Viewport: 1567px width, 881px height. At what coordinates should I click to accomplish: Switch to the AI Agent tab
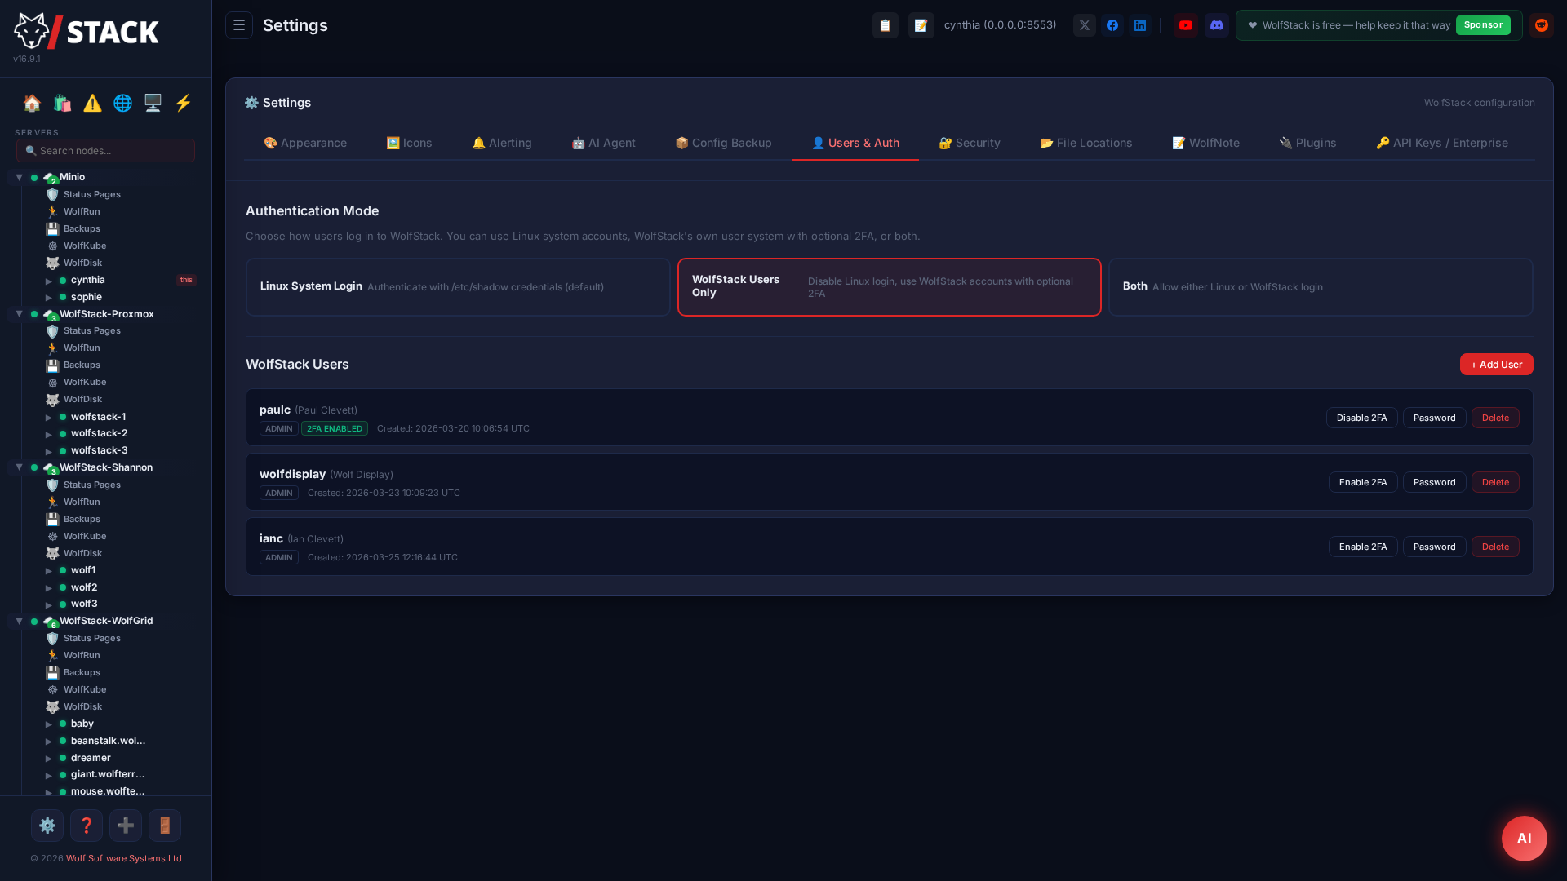click(603, 143)
